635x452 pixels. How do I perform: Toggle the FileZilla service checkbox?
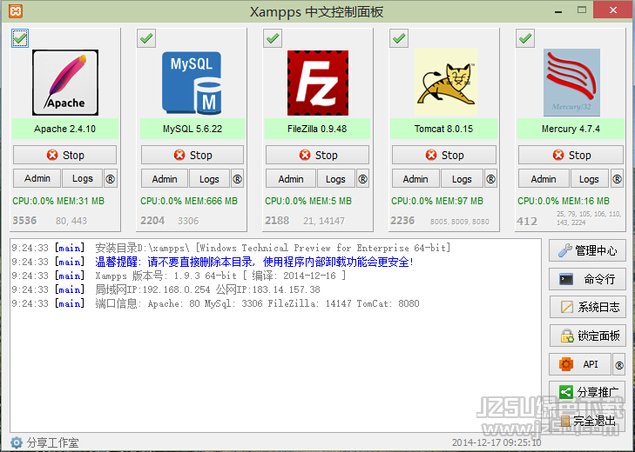point(273,38)
